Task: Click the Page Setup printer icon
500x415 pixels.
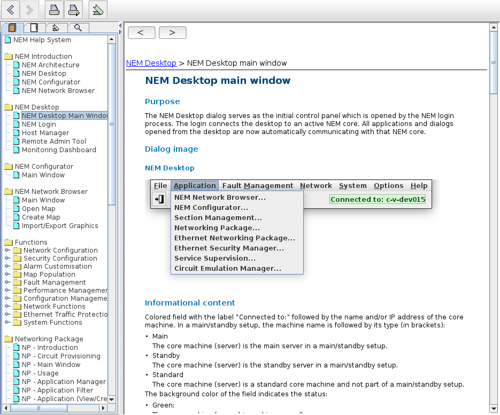Action: 73,10
